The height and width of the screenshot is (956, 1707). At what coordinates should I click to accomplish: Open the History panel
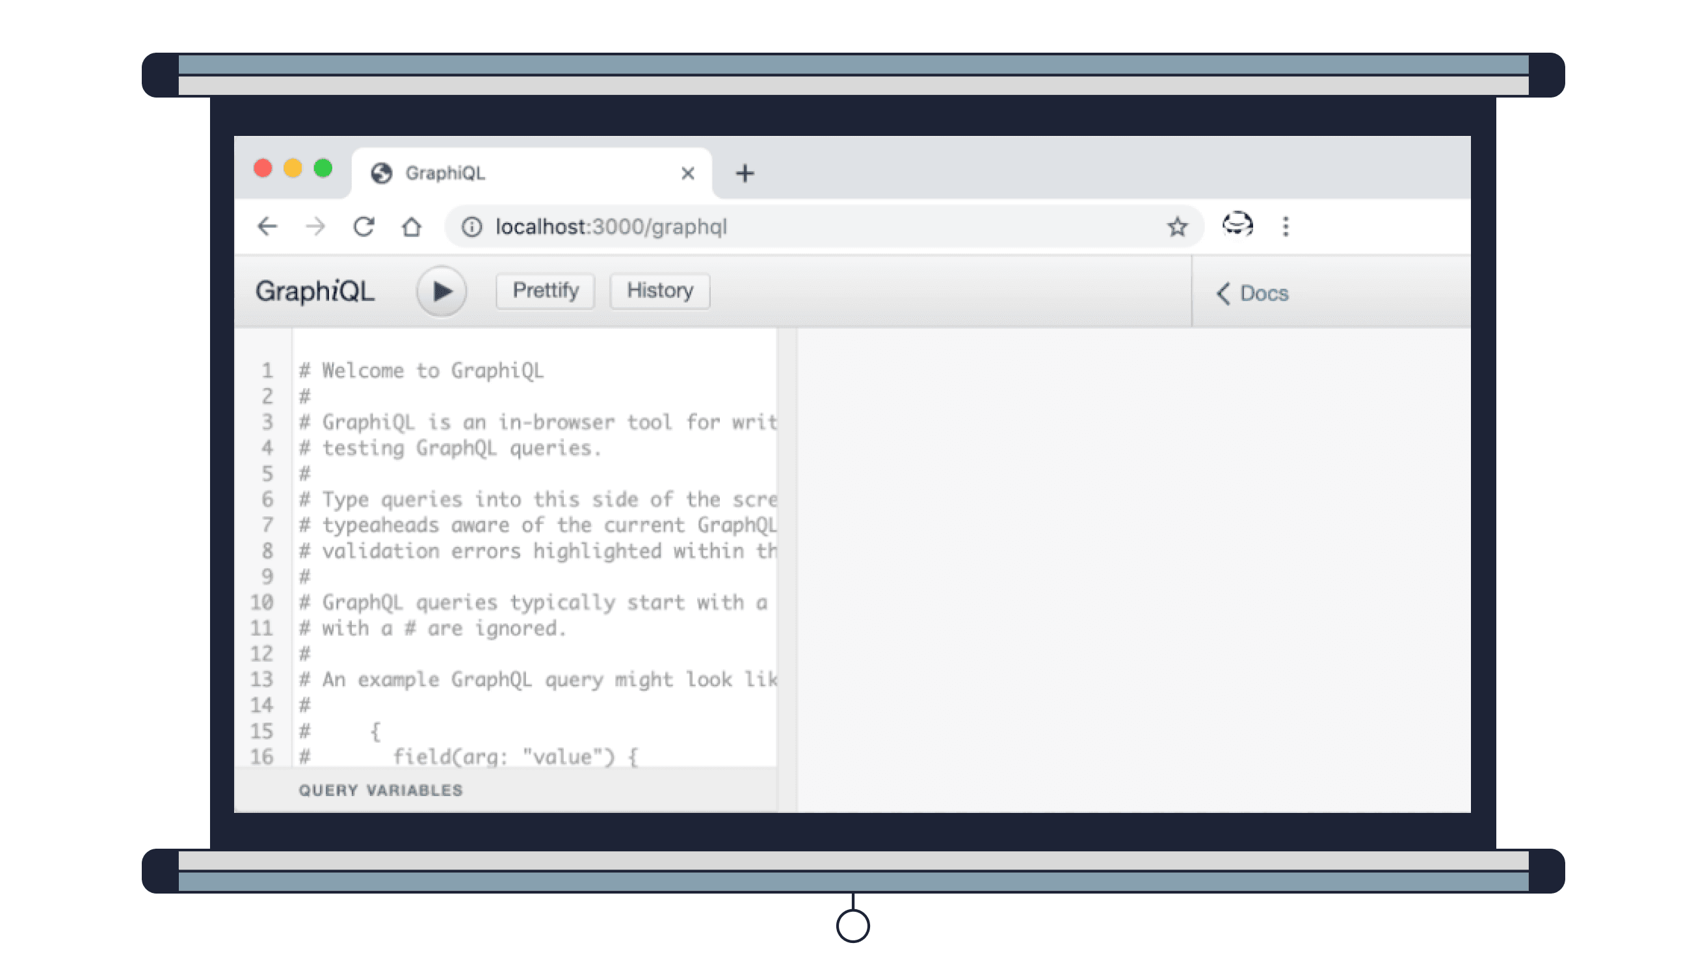(x=660, y=291)
